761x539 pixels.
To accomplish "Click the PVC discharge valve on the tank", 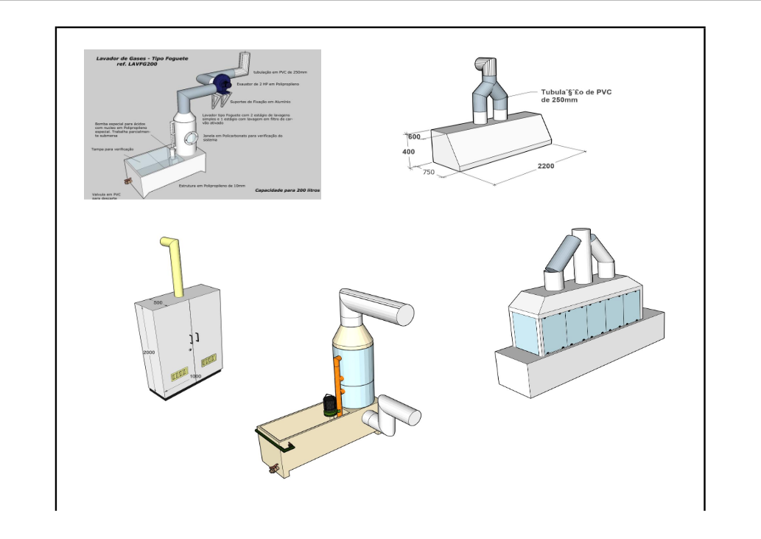I will pyautogui.click(x=127, y=181).
